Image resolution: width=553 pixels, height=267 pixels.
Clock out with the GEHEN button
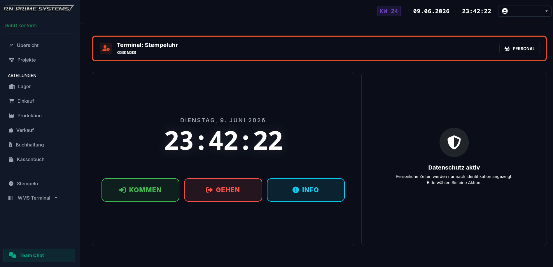click(x=223, y=190)
